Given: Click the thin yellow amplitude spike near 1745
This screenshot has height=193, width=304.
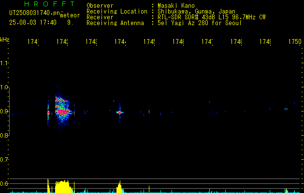Looking at the screenshot, I should pyautogui.click(x=149, y=189).
